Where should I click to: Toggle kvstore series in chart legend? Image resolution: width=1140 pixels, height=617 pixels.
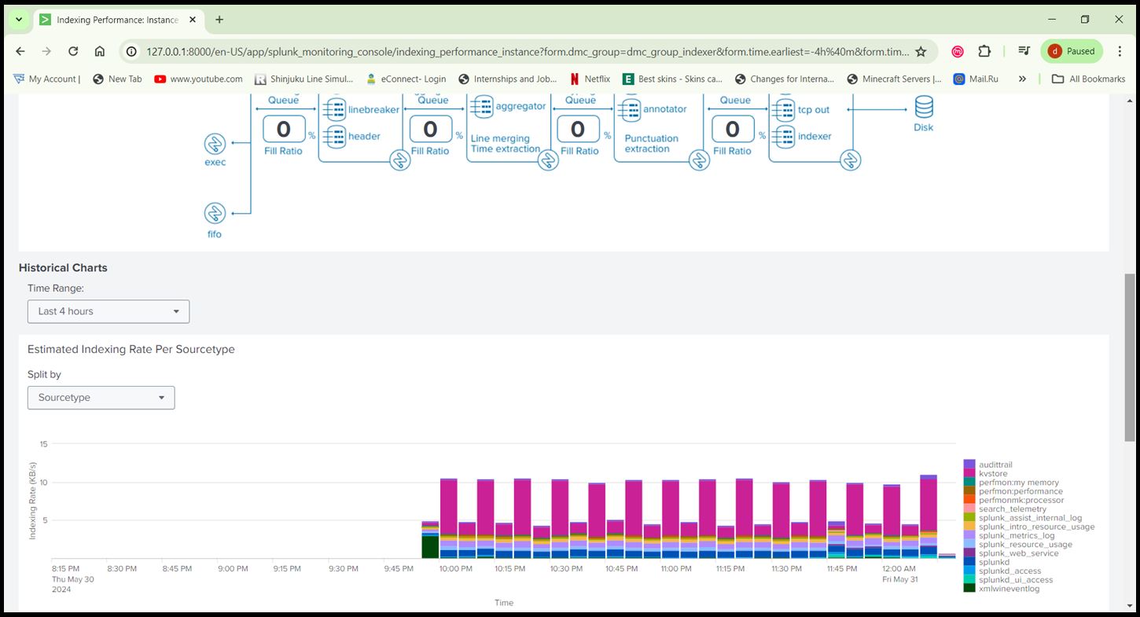point(993,474)
